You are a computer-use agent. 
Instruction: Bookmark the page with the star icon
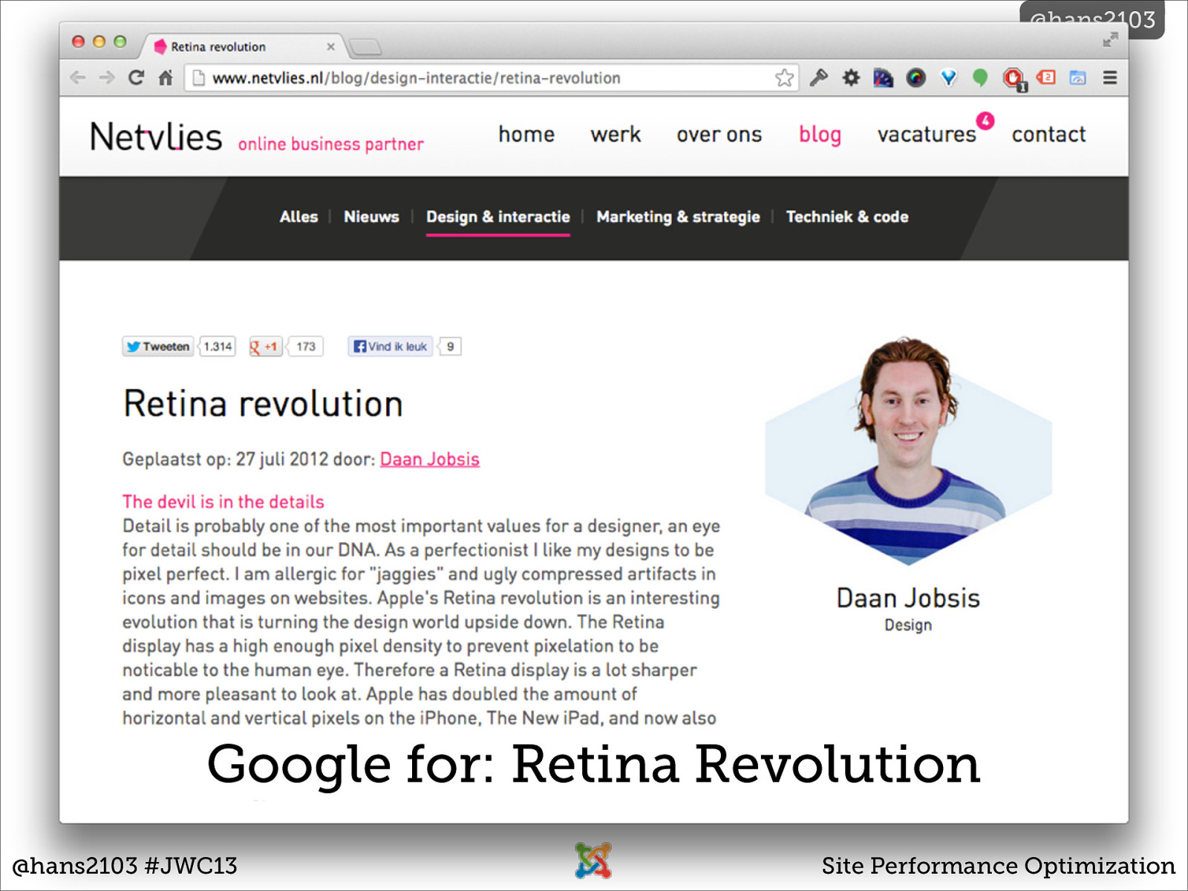click(784, 78)
